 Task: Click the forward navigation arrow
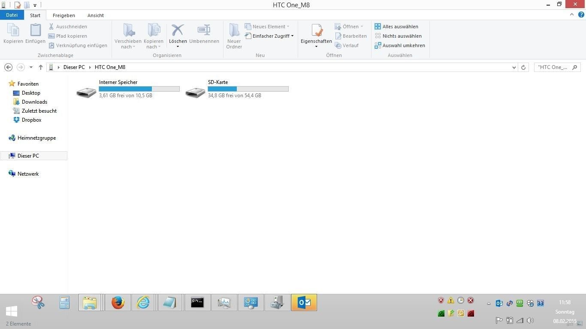(x=21, y=67)
